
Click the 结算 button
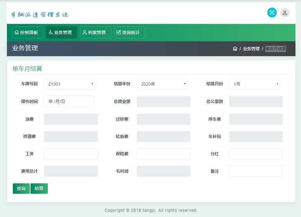(39, 189)
